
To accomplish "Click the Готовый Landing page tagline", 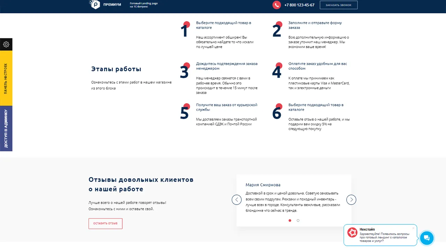I will tap(143, 5).
